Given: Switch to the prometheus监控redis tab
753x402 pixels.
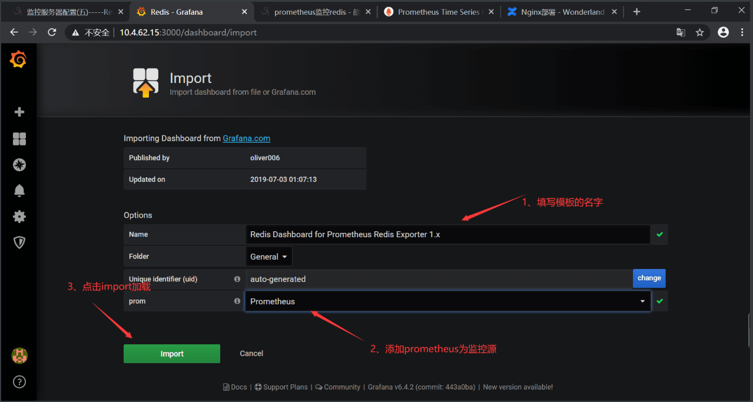Looking at the screenshot, I should 315,12.
